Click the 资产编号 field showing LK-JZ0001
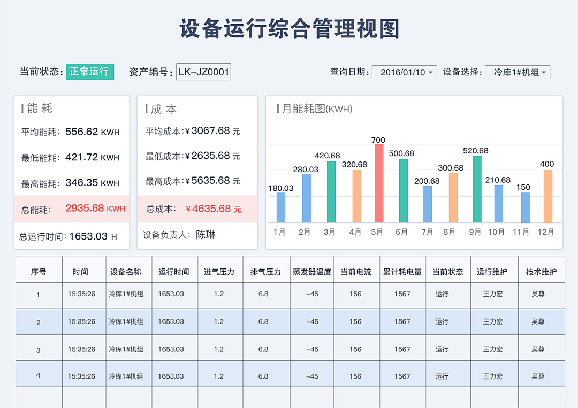Image resolution: width=578 pixels, height=408 pixels. (203, 71)
